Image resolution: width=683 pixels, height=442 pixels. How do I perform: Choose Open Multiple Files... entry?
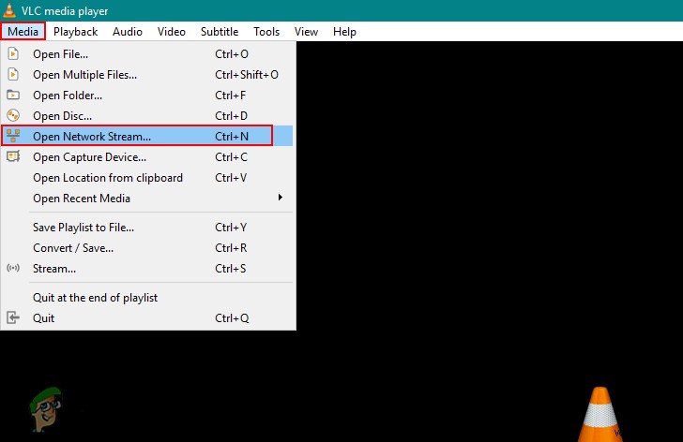coord(147,74)
